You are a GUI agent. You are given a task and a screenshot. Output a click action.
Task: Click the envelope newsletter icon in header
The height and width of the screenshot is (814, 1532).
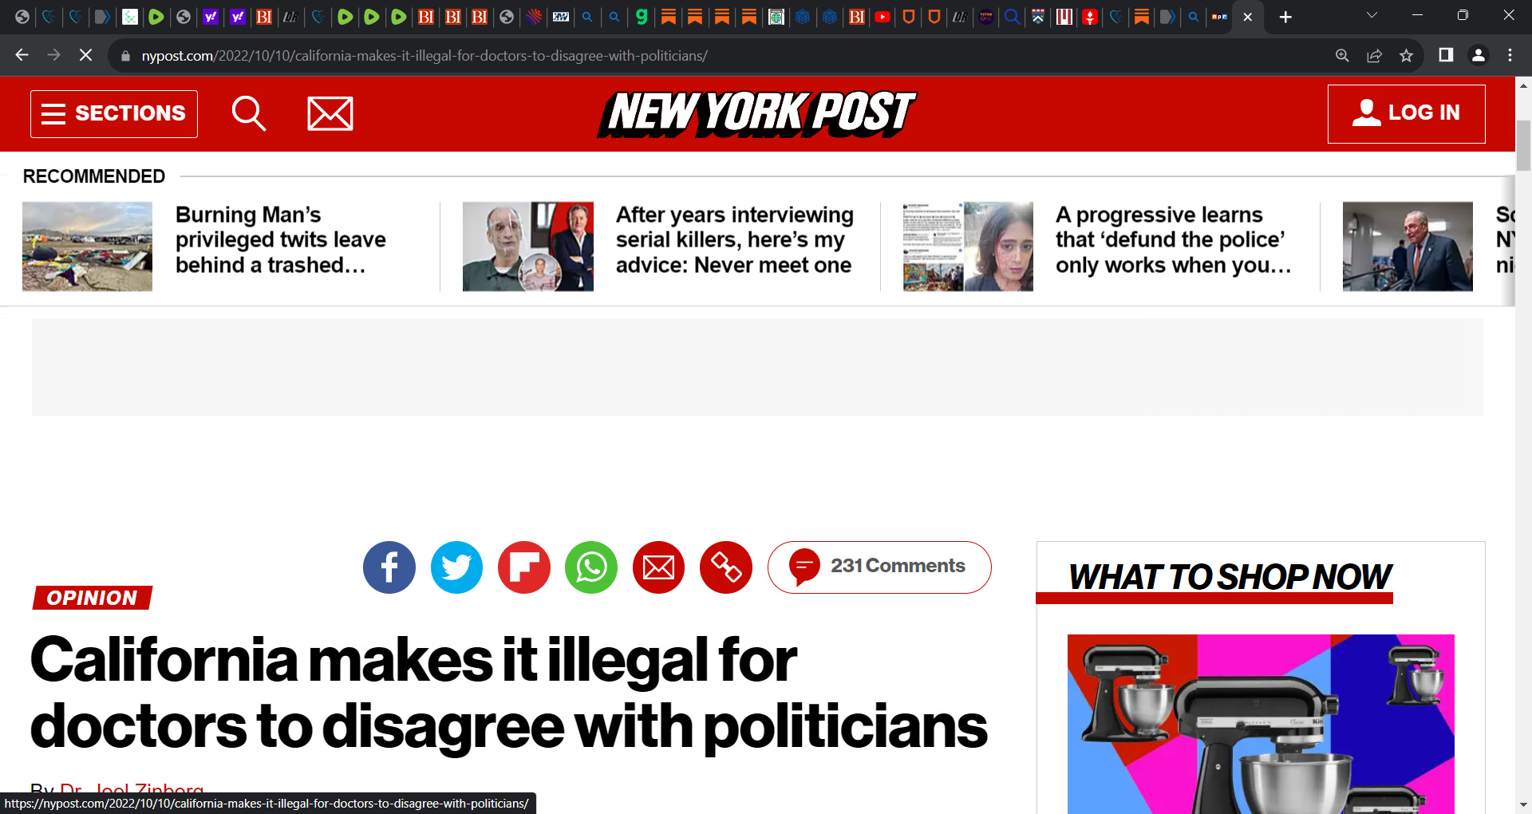pyautogui.click(x=330, y=113)
